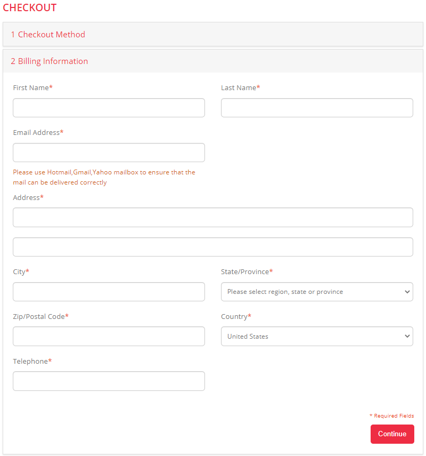Collapse the Billing Information section header
The image size is (426, 456).
pyautogui.click(x=50, y=61)
